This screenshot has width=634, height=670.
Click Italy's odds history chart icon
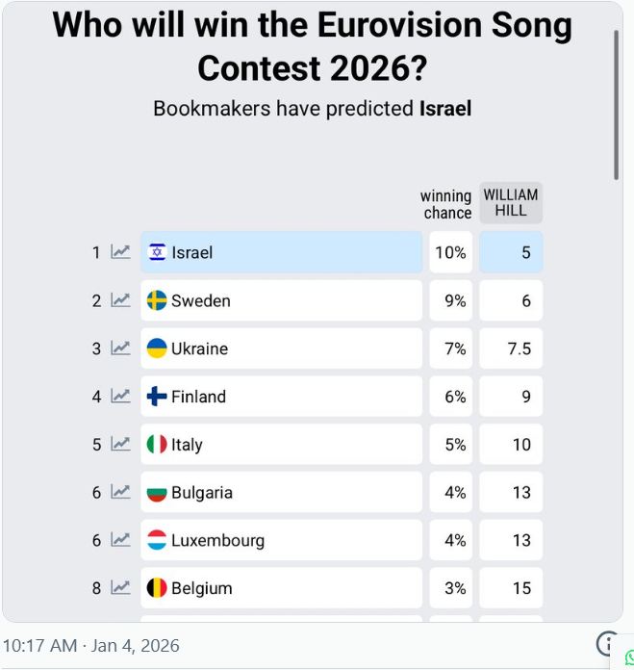coord(120,444)
